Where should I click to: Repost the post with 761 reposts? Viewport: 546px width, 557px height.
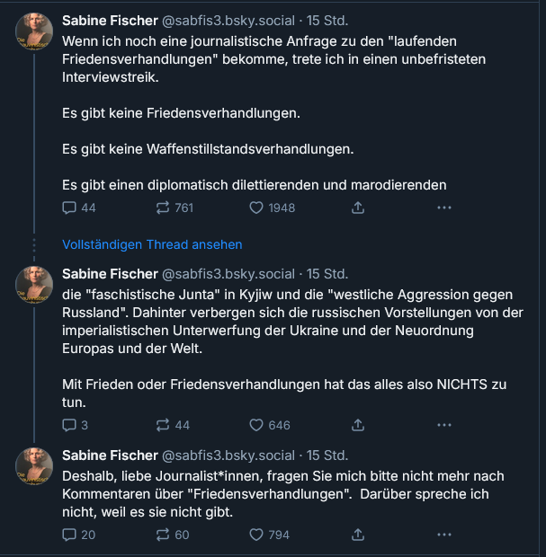click(165, 208)
